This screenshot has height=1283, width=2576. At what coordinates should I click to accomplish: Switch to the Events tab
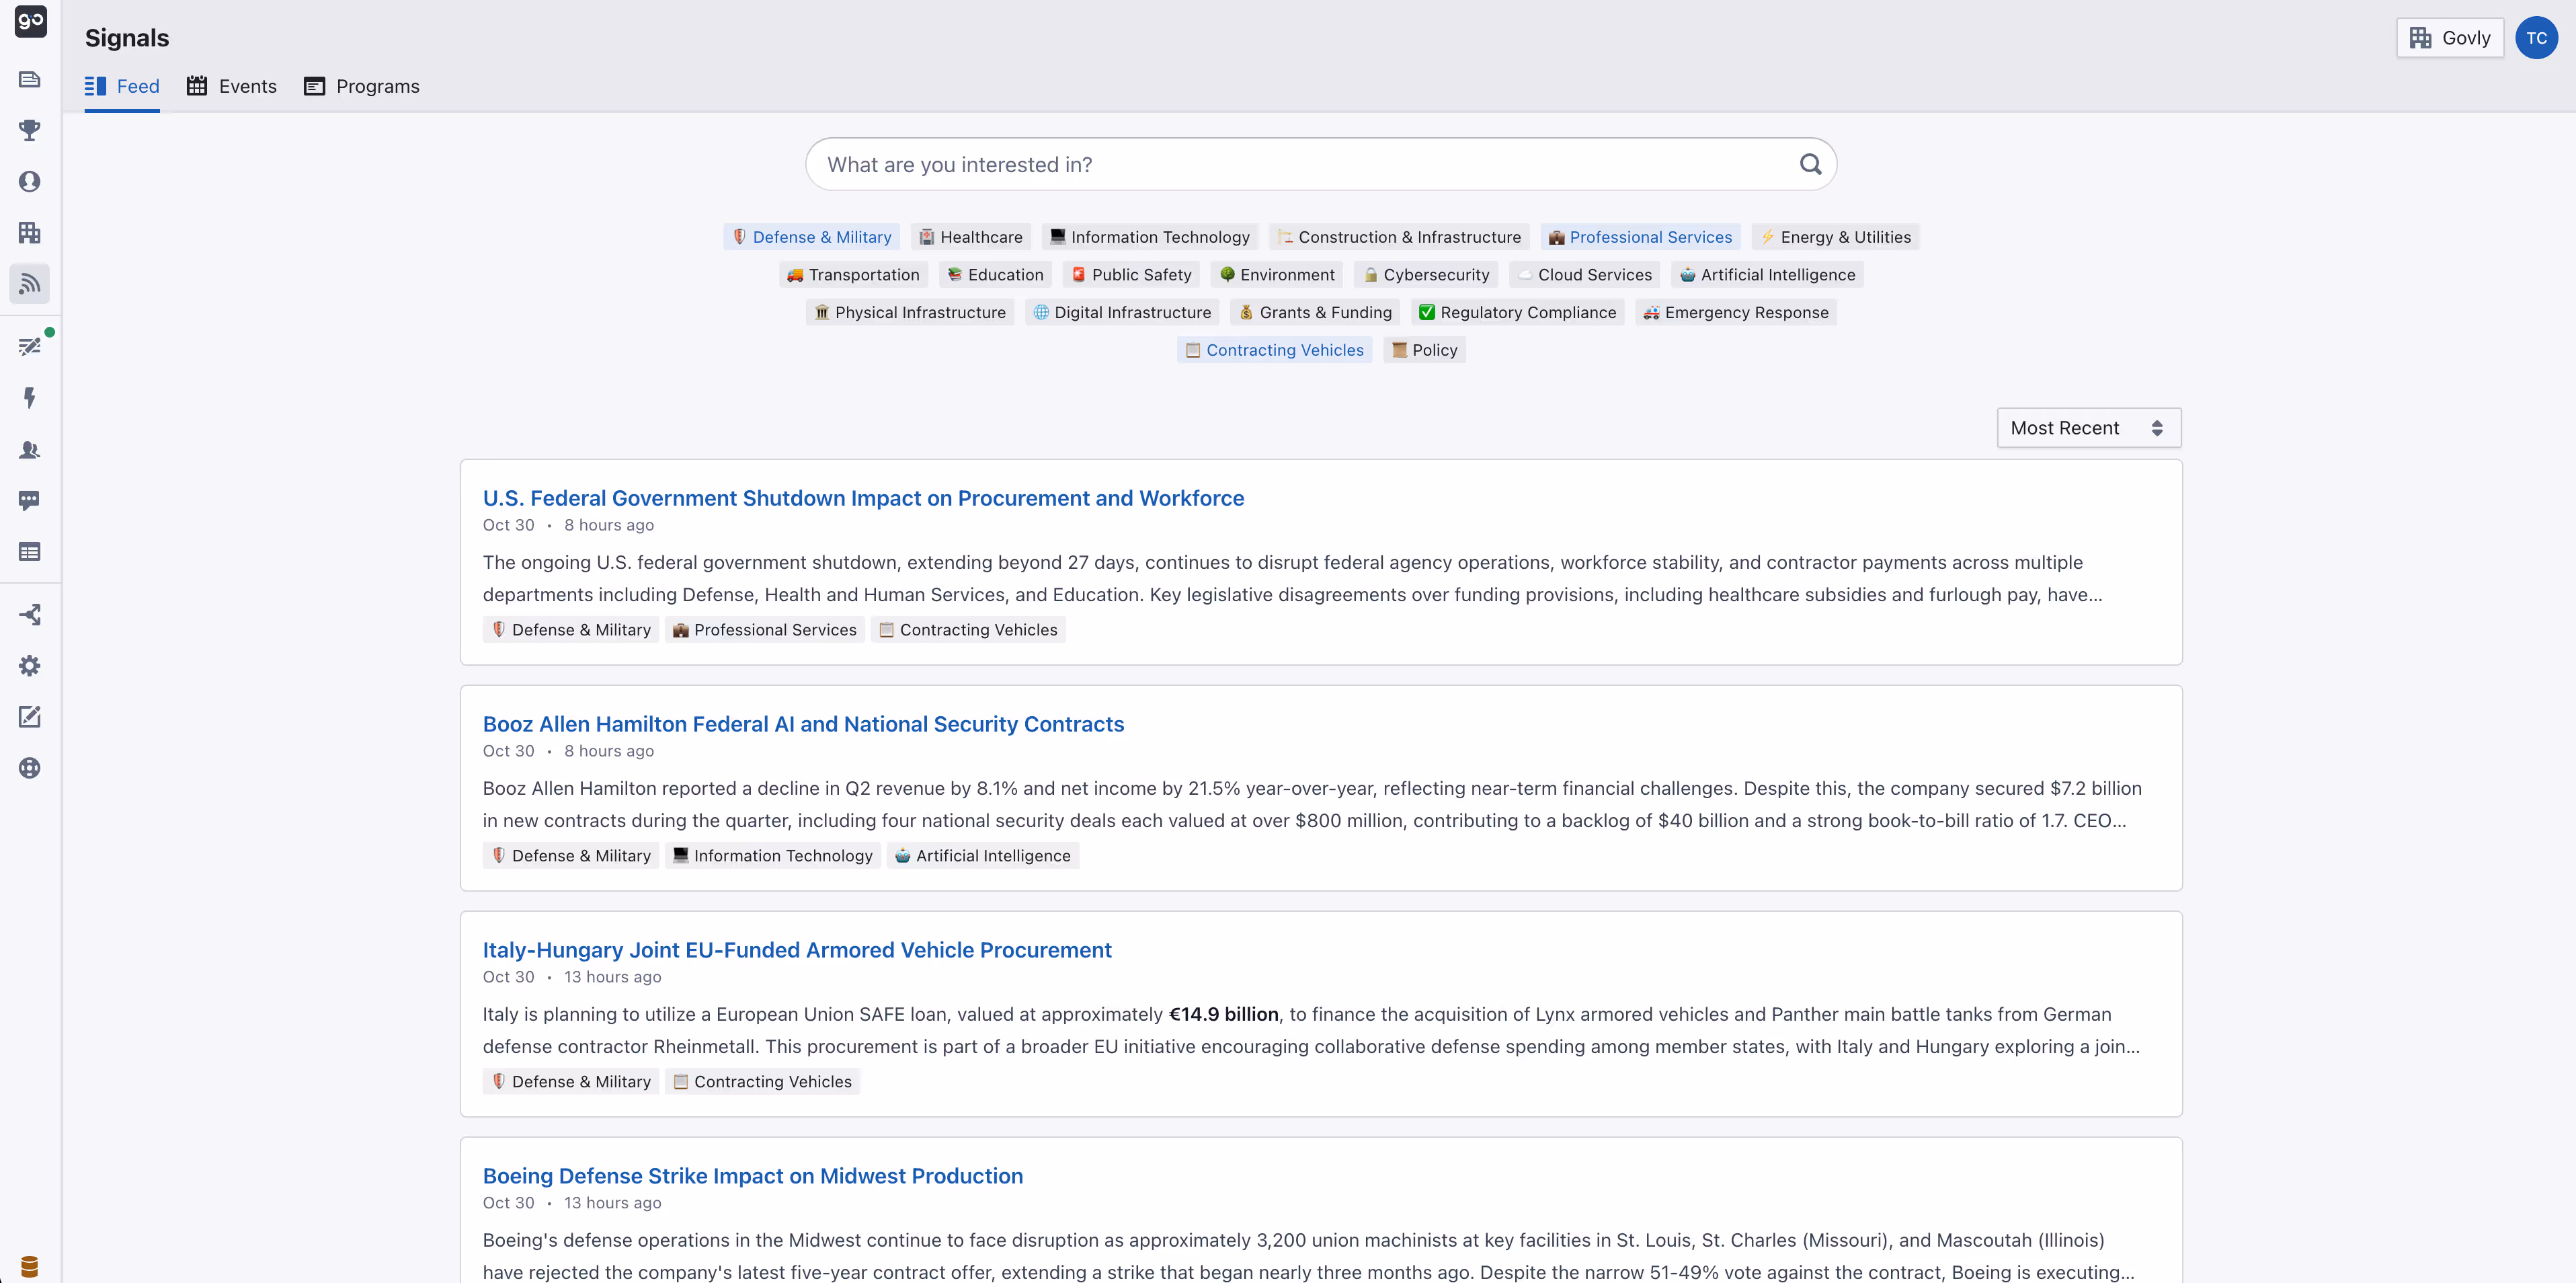(x=232, y=86)
